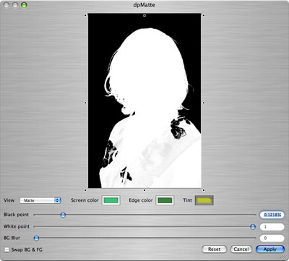
Task: Click the bottom-left corner handle of the preview
Action: 85,190
